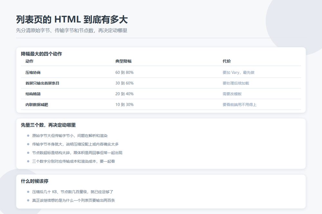Click the cell '需要改模板'

232,94
